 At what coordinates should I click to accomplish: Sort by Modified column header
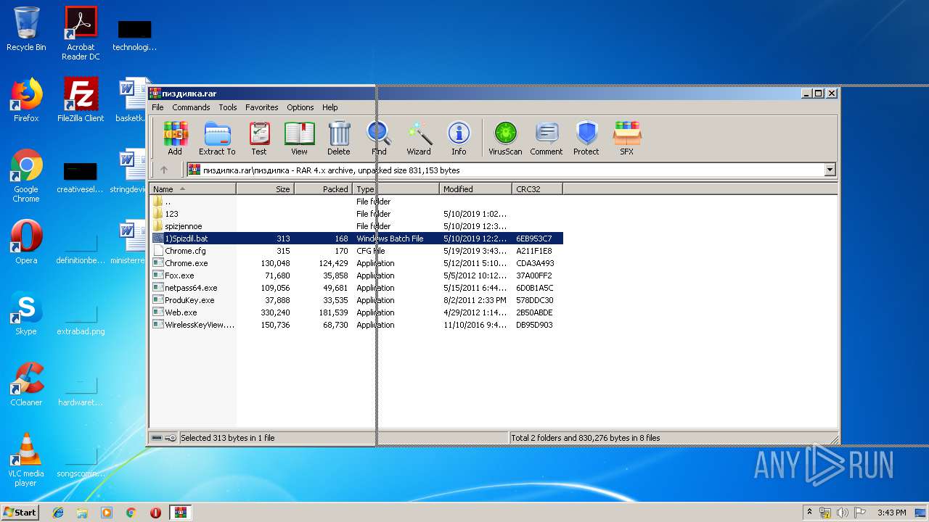(475, 188)
